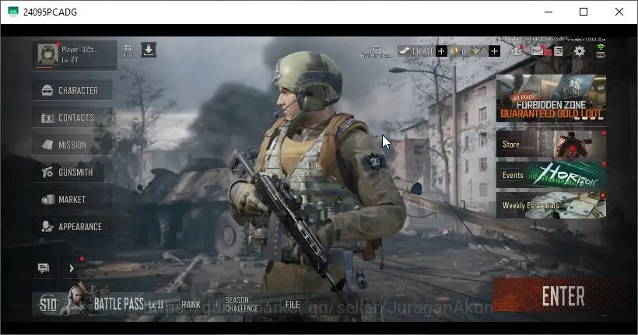This screenshot has height=335, width=638.
Task: Click the gold bars currency icon
Action: pyautogui.click(x=475, y=51)
